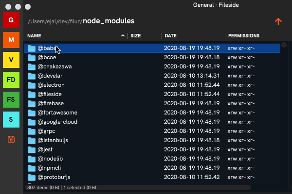Viewport: 292px width, 194px height.
Task: Sort files by DATE column header
Action: pyautogui.click(x=171, y=35)
